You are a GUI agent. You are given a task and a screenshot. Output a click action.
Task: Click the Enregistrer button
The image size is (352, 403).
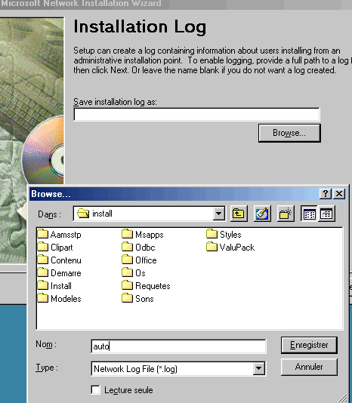[309, 345]
